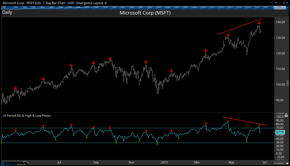
Task: Jump to 2013 in the year overview bar
Action: point(230,7)
